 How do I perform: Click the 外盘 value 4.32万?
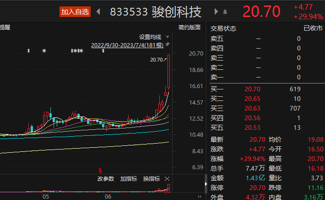pyautogui.click(x=255, y=197)
